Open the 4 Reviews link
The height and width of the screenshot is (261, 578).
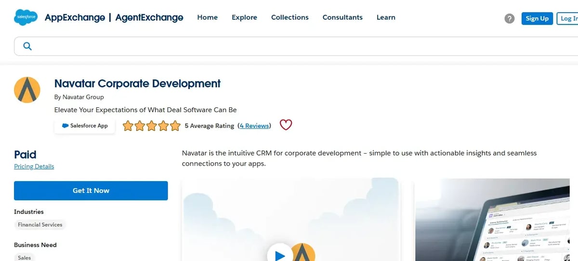(x=254, y=126)
